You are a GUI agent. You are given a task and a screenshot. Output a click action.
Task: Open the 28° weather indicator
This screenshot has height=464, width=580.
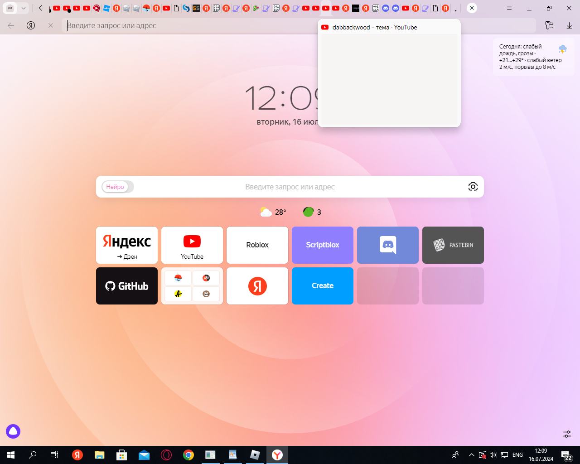[x=273, y=212]
